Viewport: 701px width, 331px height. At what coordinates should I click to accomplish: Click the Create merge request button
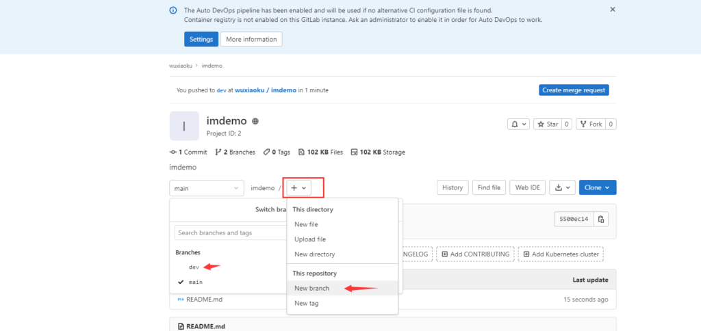click(x=573, y=90)
